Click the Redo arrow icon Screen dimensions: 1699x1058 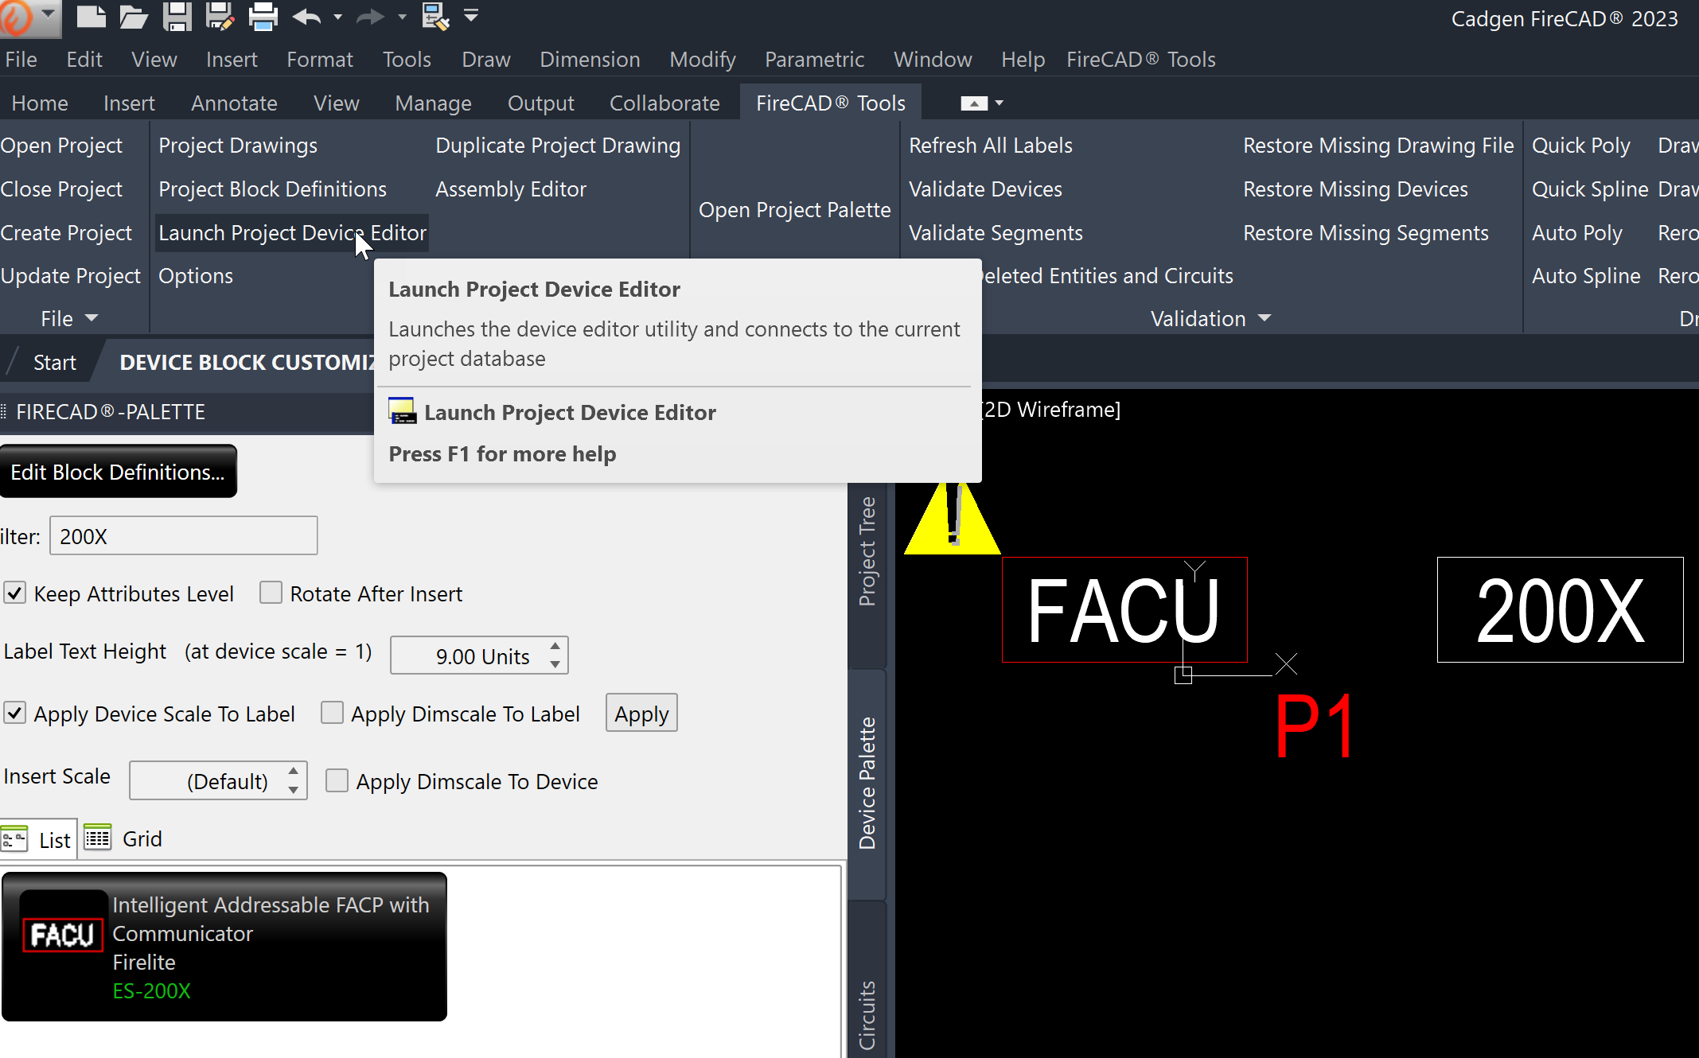coord(371,16)
